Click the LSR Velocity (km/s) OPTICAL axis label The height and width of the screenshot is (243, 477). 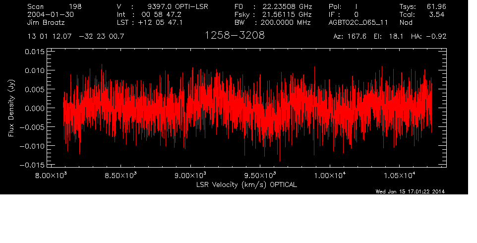coord(246,184)
